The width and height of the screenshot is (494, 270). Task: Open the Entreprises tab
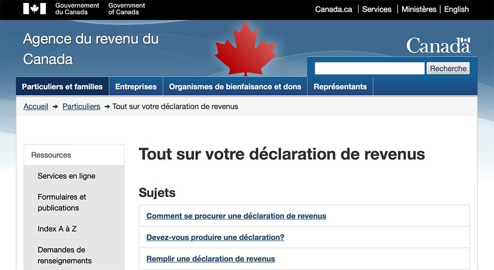point(136,87)
